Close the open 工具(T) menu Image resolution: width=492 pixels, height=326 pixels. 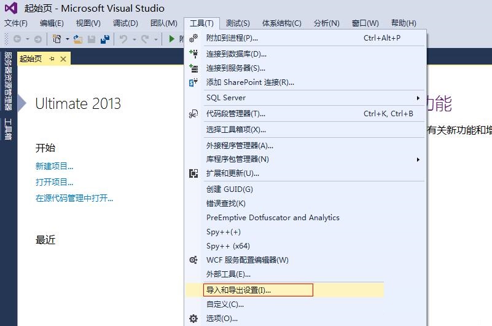[201, 23]
